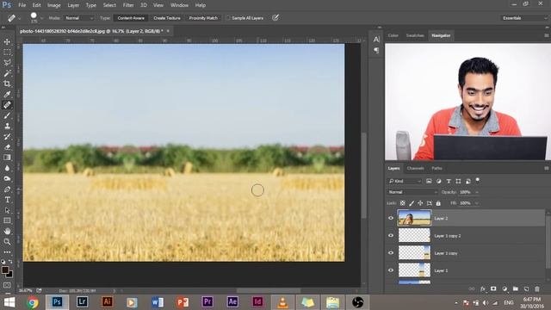Toggle lock image pixels brush icon
The image size is (551, 310).
(412, 203)
